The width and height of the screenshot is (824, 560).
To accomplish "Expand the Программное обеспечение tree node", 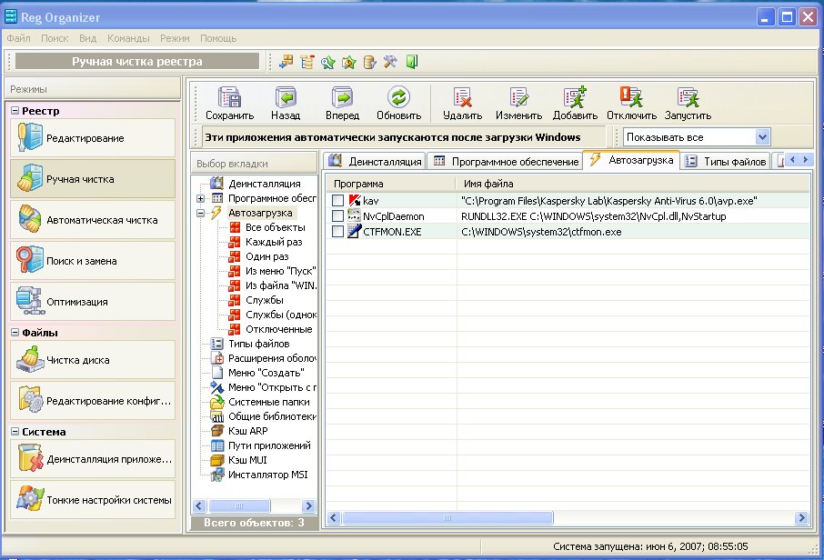I will [201, 198].
